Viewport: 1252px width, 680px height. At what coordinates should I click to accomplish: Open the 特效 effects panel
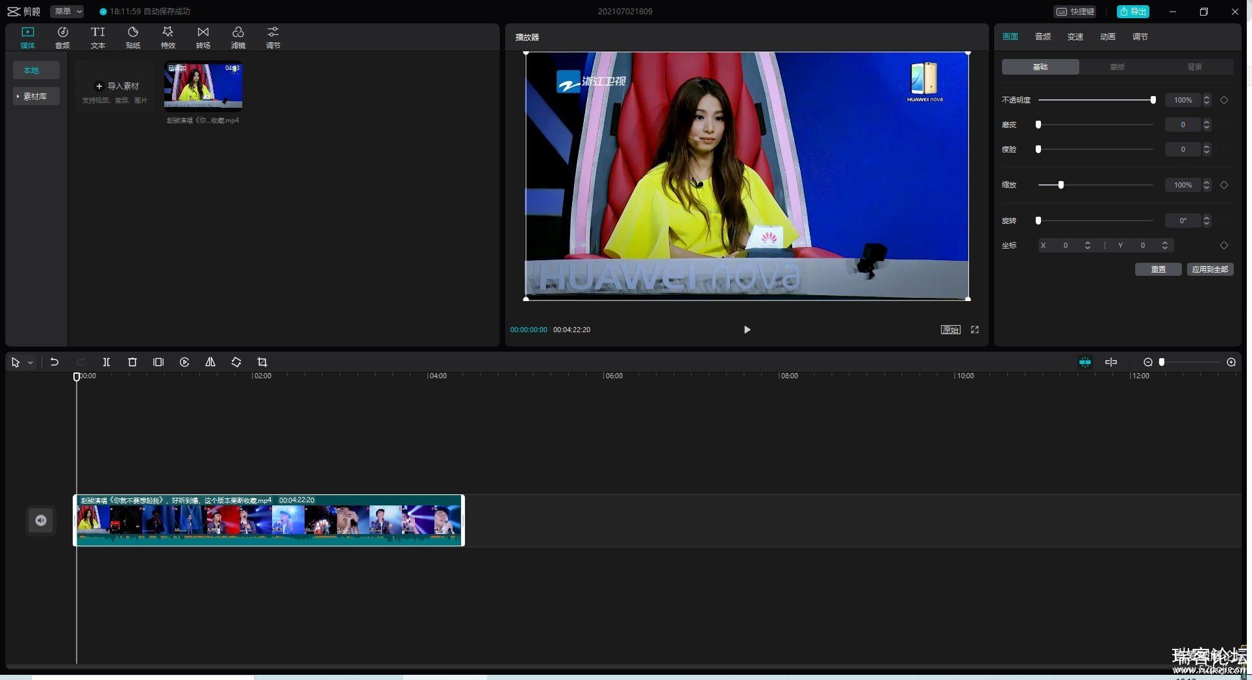[168, 38]
